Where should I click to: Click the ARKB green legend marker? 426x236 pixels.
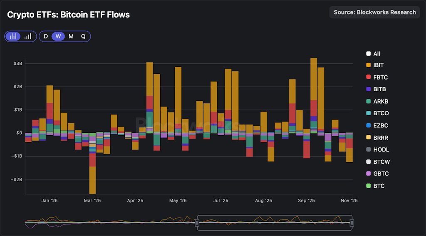tap(368, 102)
